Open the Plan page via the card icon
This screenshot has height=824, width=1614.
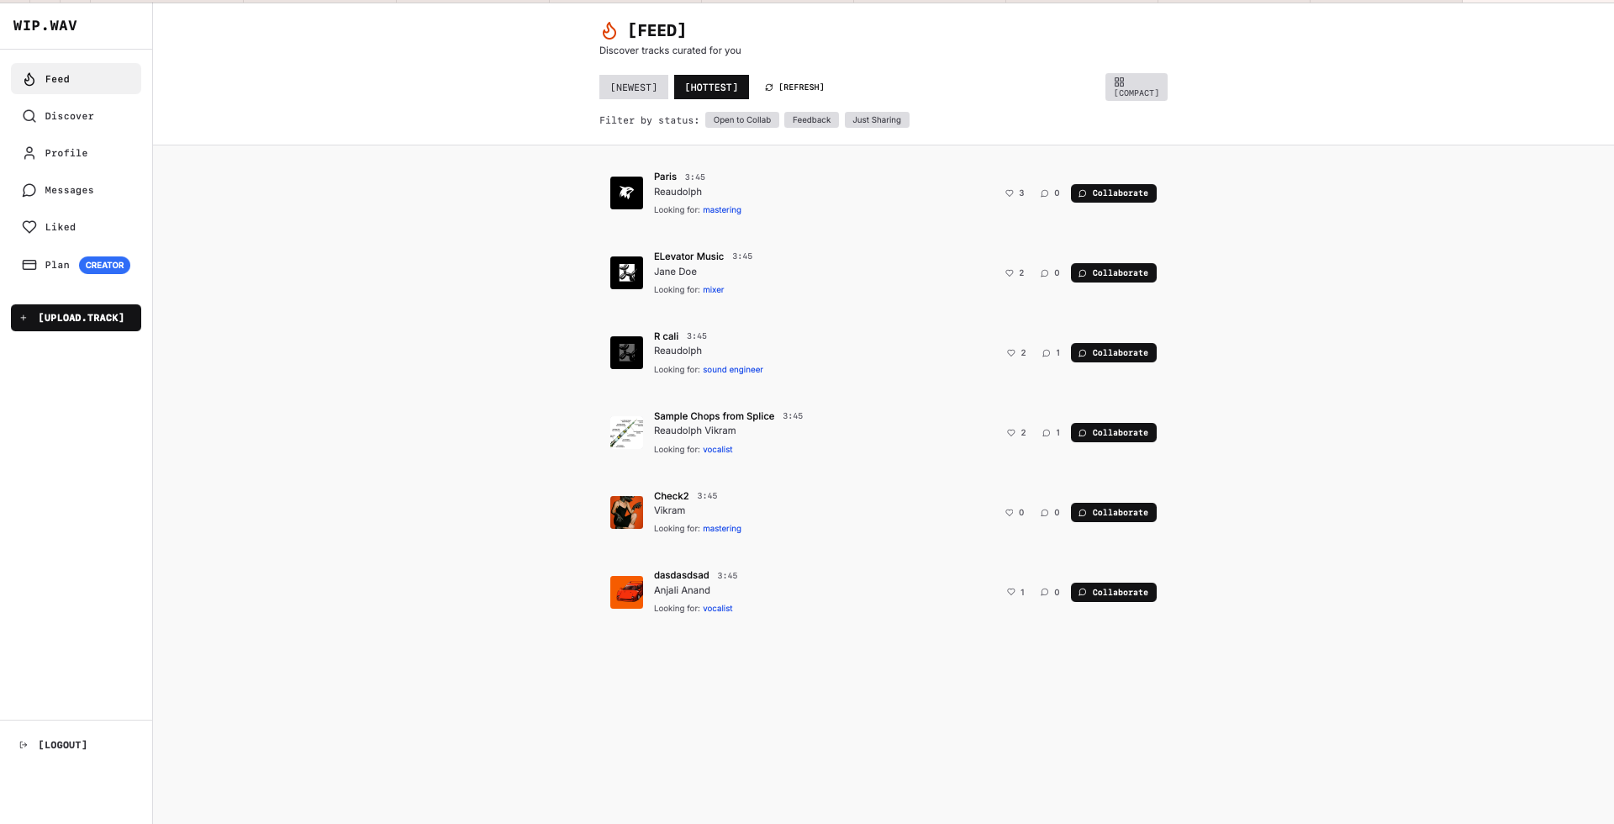pyautogui.click(x=29, y=265)
